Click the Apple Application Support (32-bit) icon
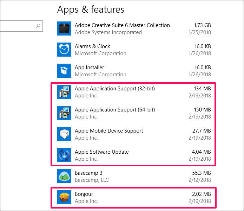 point(64,92)
